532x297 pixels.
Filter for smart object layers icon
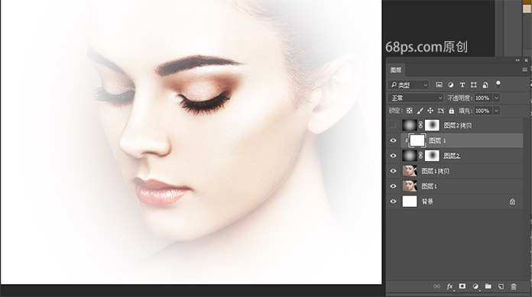click(485, 85)
